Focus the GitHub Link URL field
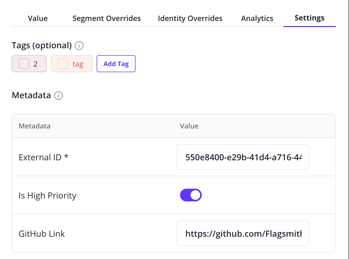 tap(243, 233)
